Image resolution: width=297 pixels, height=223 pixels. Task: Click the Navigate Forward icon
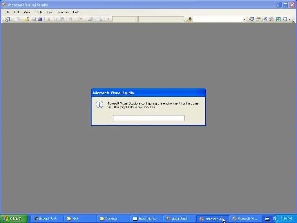[100, 19]
